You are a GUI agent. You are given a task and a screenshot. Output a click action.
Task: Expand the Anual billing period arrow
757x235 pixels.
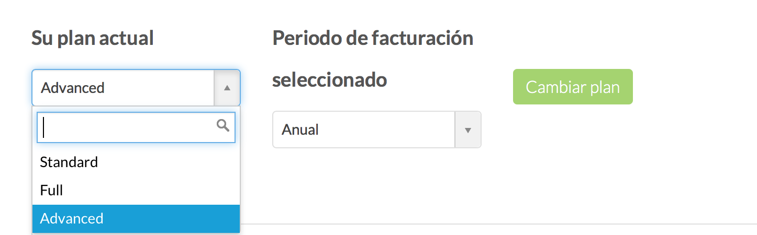coord(468,130)
